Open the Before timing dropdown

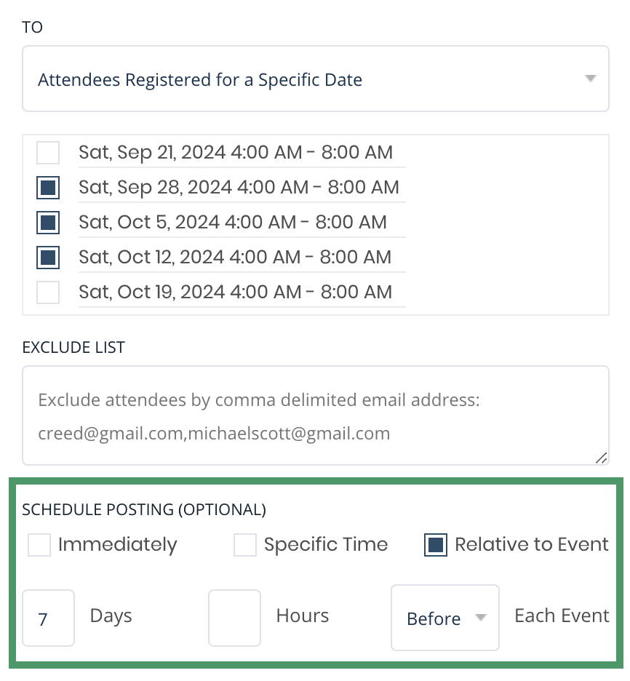point(445,618)
